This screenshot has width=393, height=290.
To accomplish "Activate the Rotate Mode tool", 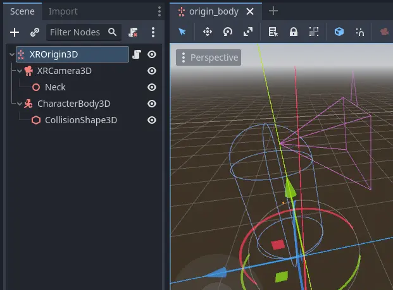I will (227, 32).
